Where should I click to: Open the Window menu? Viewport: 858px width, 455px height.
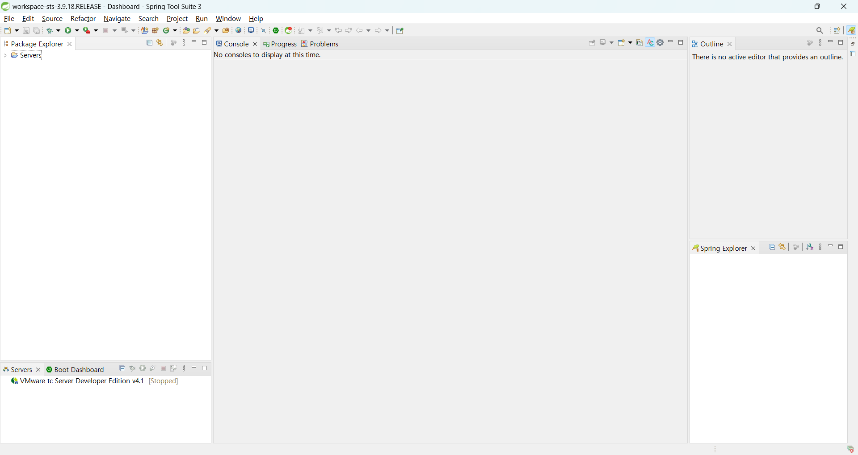228,19
